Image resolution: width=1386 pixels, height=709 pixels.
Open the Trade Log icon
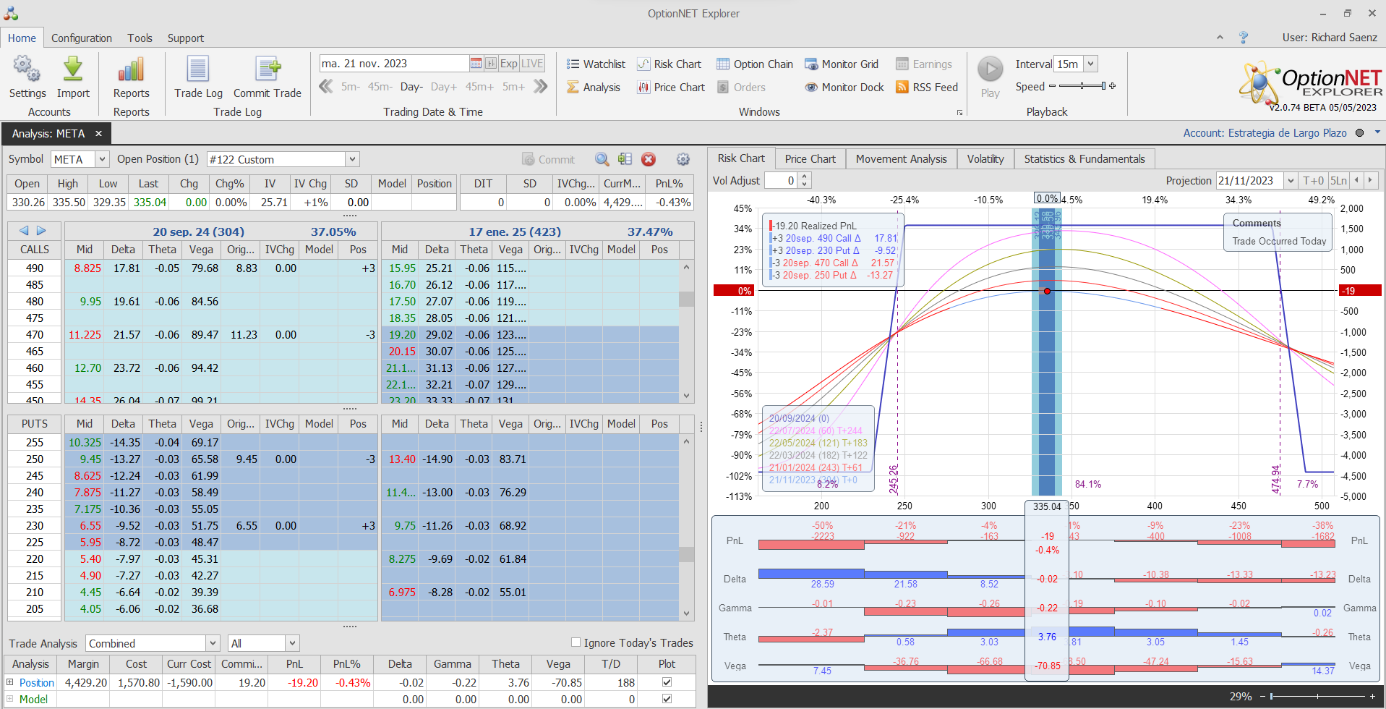[198, 69]
